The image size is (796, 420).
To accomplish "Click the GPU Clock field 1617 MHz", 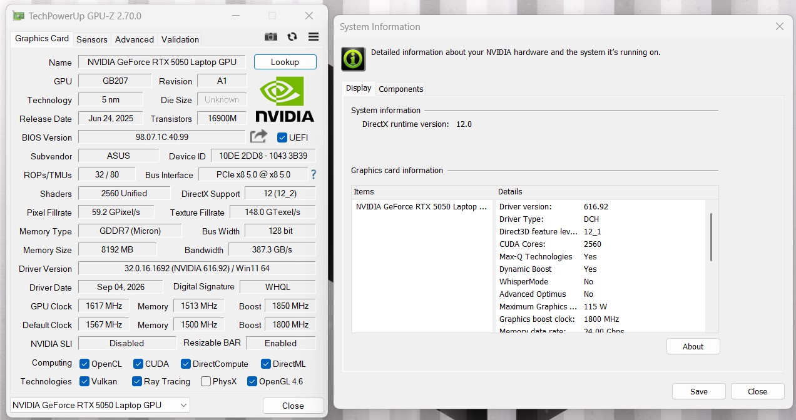I will [104, 306].
